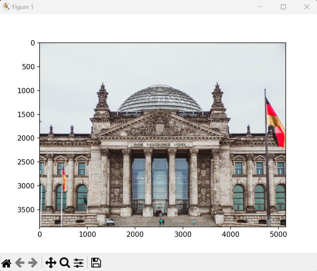Save the figure with the floppy disk icon

(96, 263)
